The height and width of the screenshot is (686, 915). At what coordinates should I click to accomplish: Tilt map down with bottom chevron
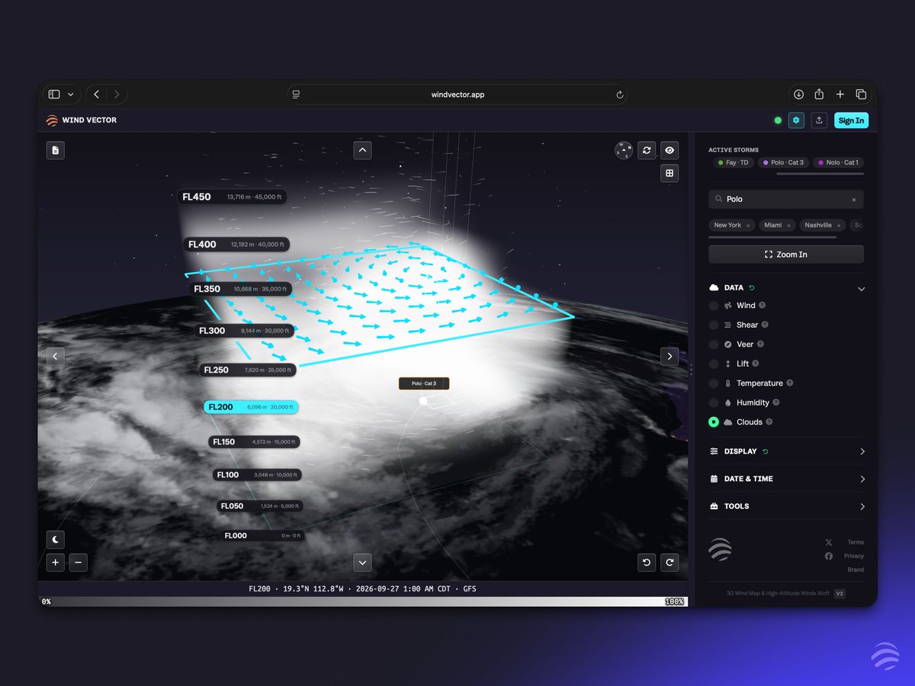362,563
